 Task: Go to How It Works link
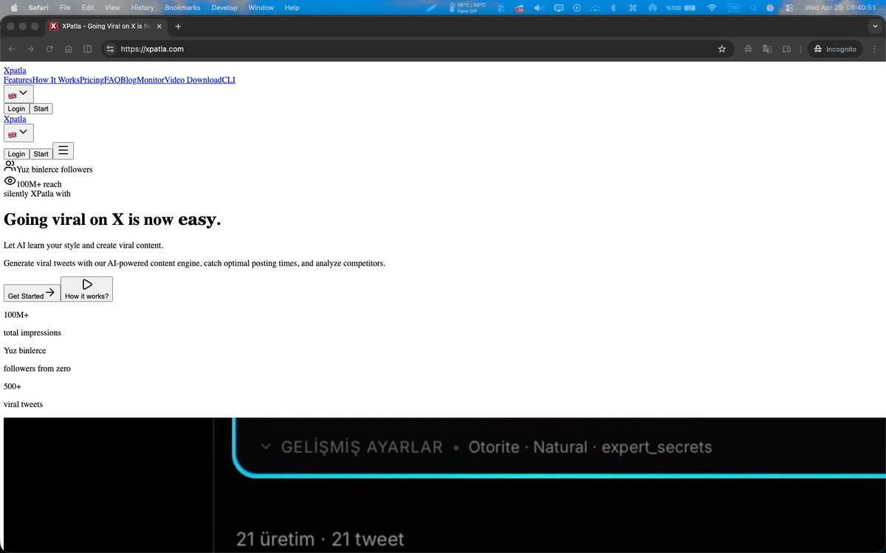click(x=55, y=80)
